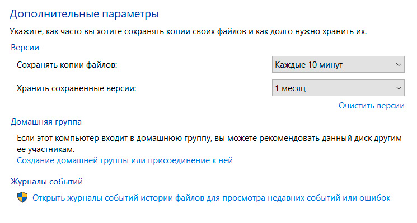
Task: Click the "ее участникам." line of text
Action: pos(46,149)
